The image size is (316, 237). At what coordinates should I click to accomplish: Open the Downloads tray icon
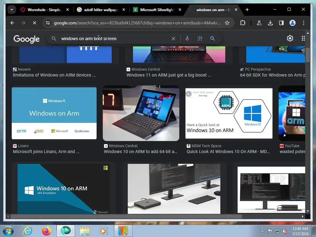270,23
